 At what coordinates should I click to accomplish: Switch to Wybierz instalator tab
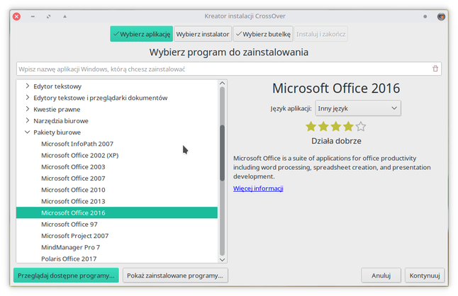tap(203, 34)
